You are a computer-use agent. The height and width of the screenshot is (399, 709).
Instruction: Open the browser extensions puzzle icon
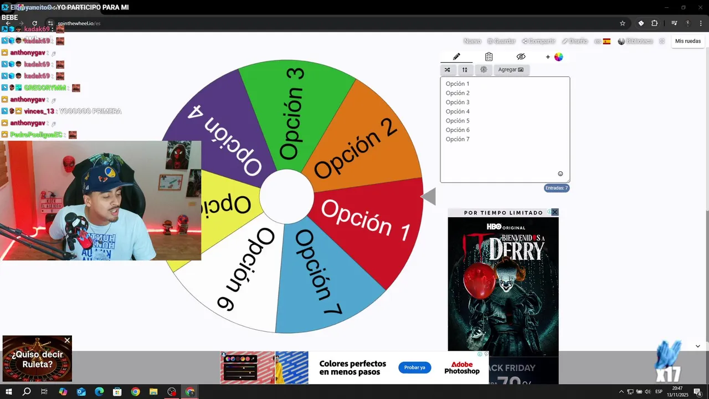[655, 23]
